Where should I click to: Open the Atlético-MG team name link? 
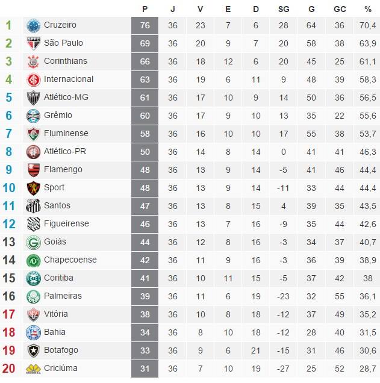point(66,97)
